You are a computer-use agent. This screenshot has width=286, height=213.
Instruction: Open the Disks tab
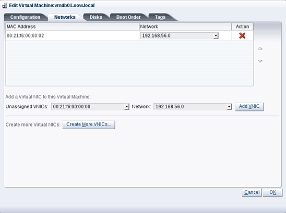pos(96,17)
